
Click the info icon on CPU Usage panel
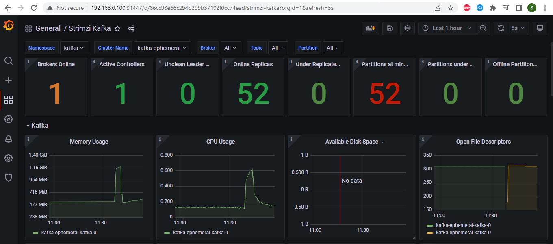[160, 139]
